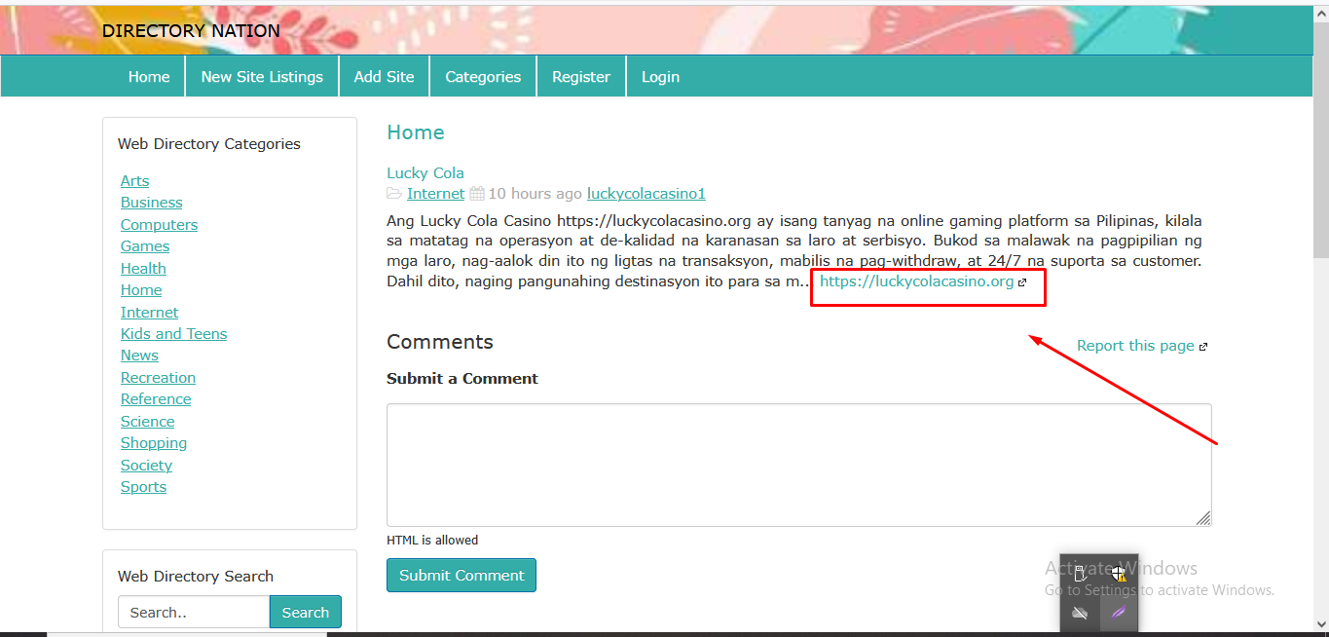The image size is (1329, 637).
Task: Visit the luckycolacasino1 author profile link
Action: [646, 194]
